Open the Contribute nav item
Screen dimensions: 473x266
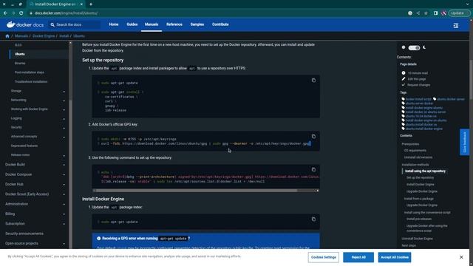[220, 24]
